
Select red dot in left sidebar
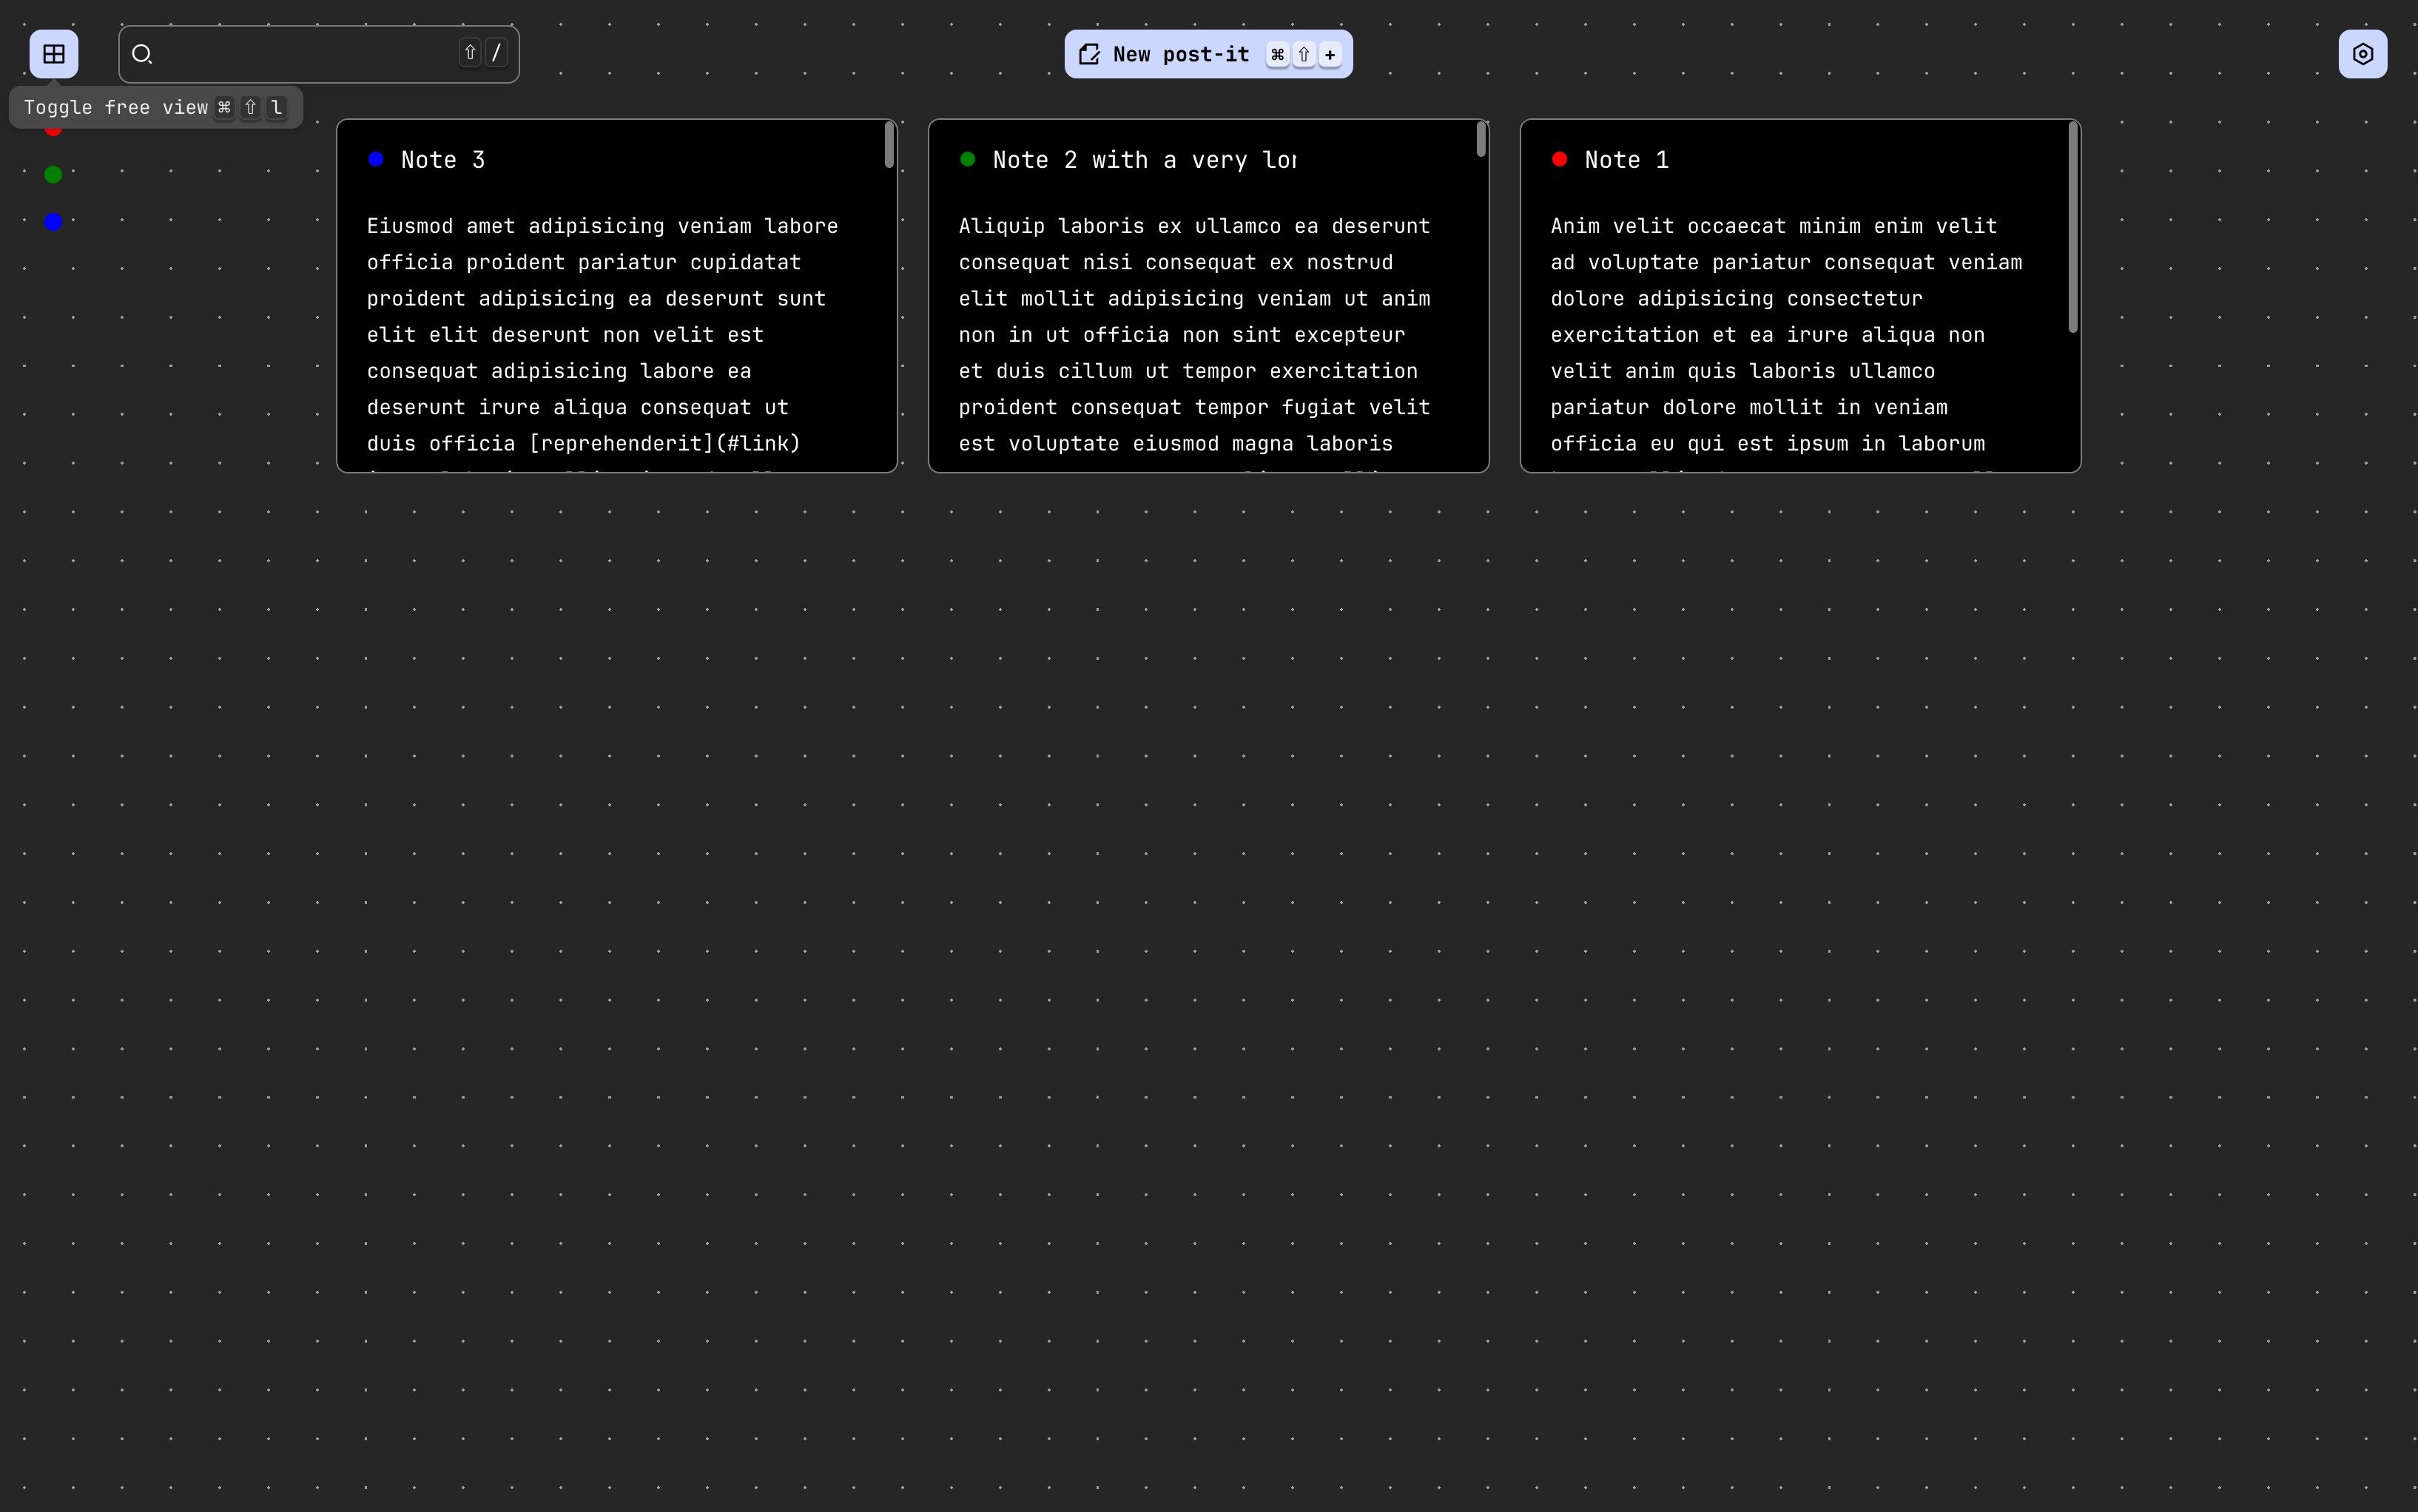pos(54,131)
